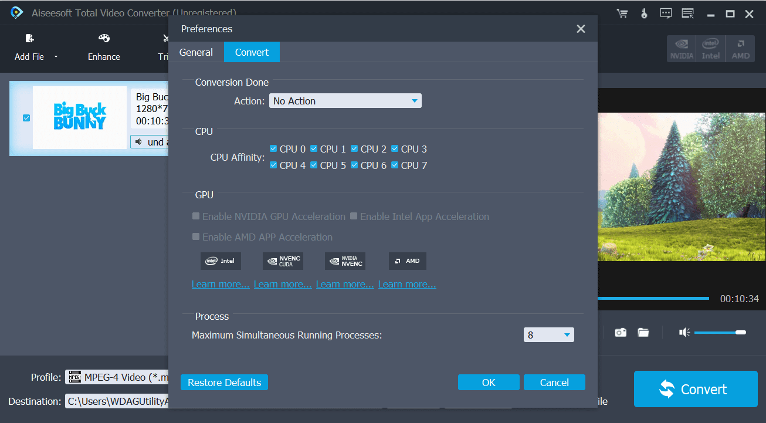This screenshot has height=423, width=766.
Task: Click the Intel logo in GPU section
Action: [221, 261]
